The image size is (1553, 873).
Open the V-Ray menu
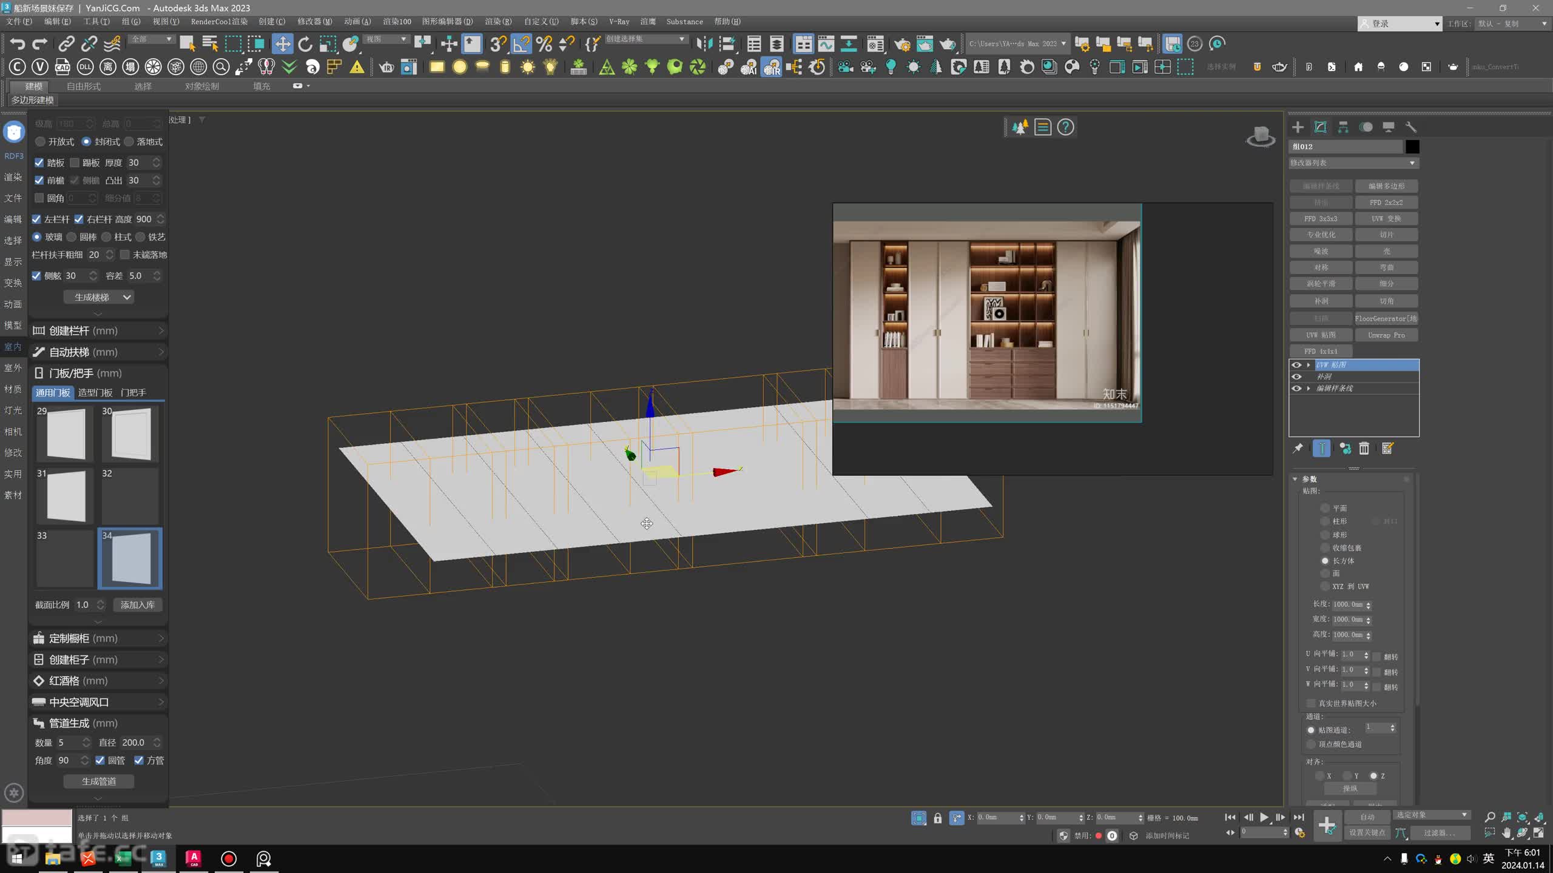[x=619, y=21]
